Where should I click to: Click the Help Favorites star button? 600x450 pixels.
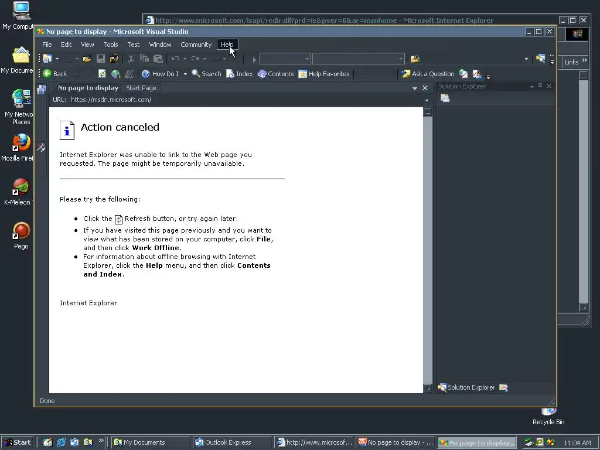pyautogui.click(x=323, y=73)
